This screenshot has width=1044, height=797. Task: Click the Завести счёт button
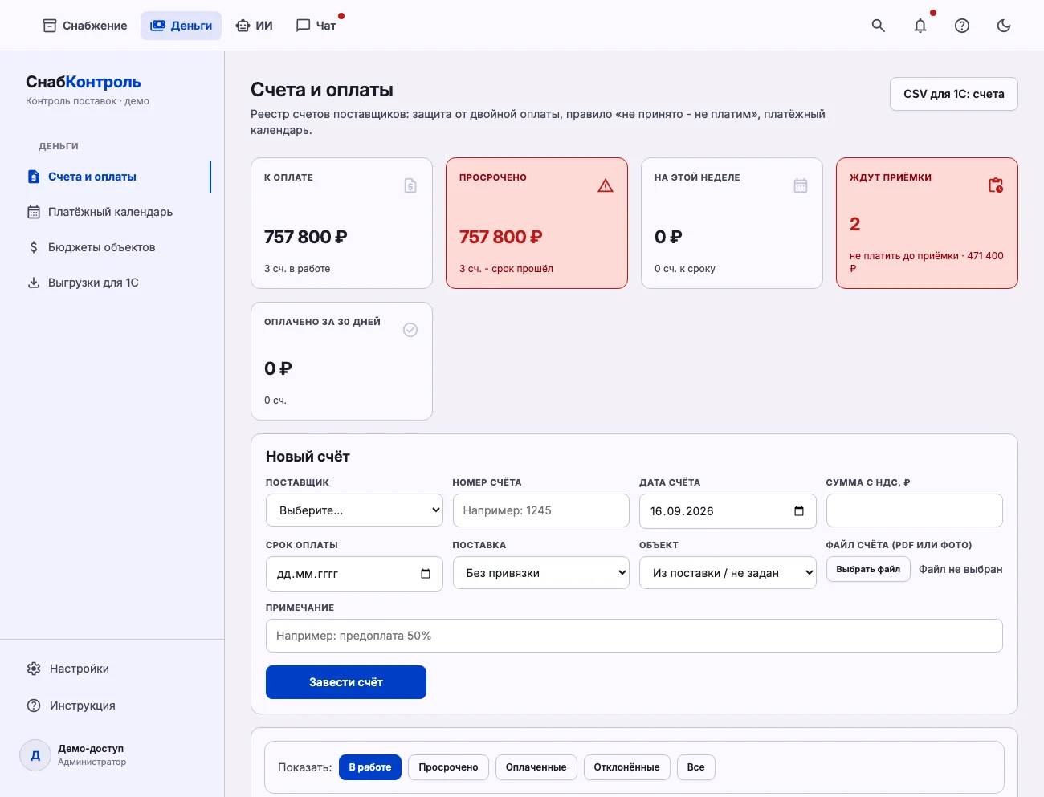pos(346,682)
